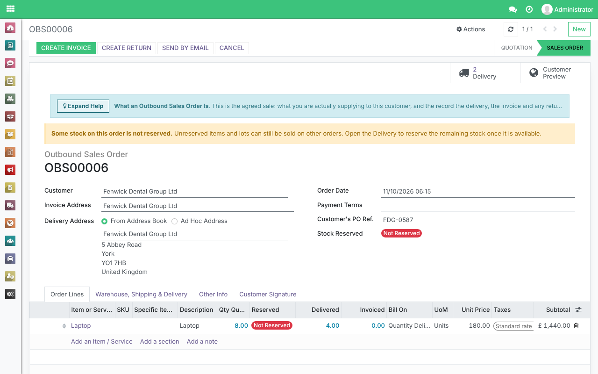Open column settings adjust icon in table header

pos(578,309)
